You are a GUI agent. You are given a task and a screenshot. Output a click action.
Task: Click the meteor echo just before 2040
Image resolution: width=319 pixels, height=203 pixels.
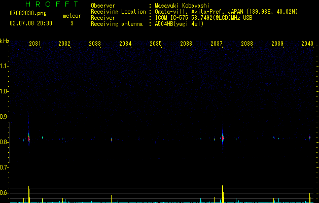(x=310, y=138)
